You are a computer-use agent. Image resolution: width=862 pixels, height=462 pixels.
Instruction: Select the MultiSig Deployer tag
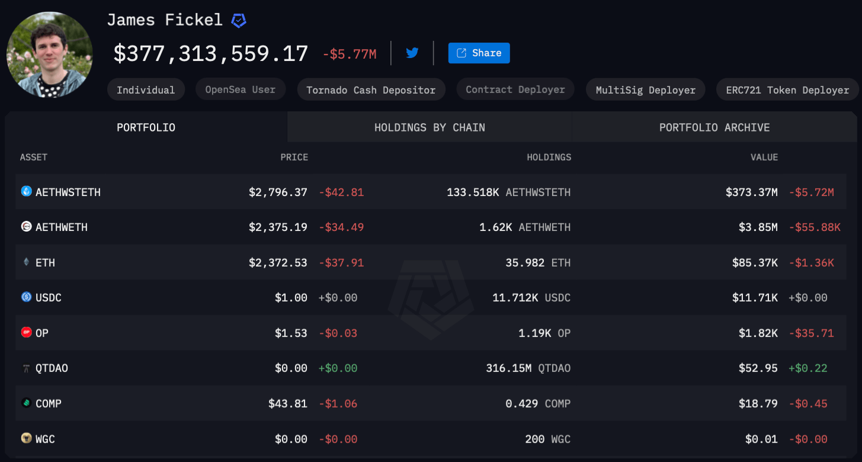(x=645, y=90)
